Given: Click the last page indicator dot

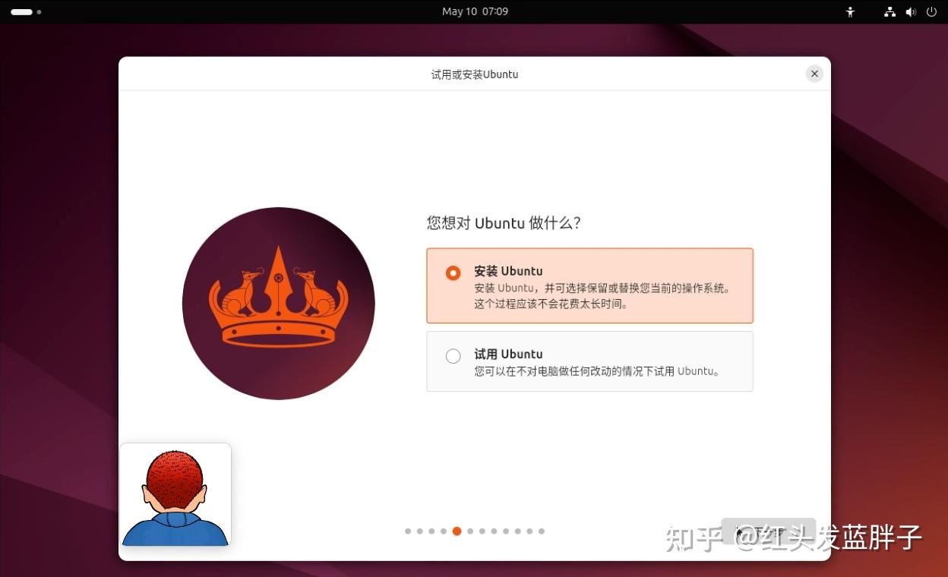Looking at the screenshot, I should (x=542, y=531).
